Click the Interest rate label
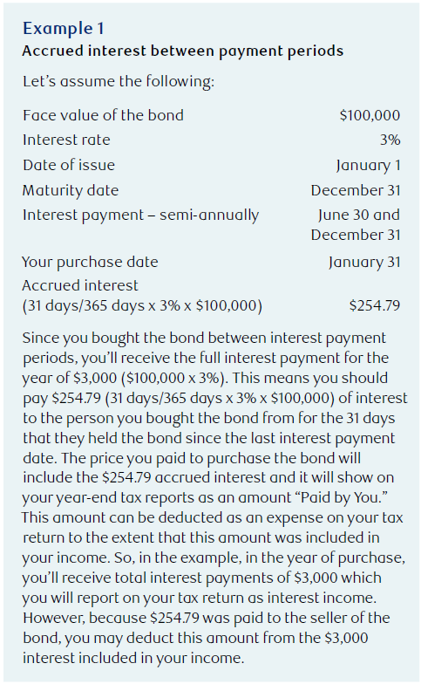 point(66,140)
